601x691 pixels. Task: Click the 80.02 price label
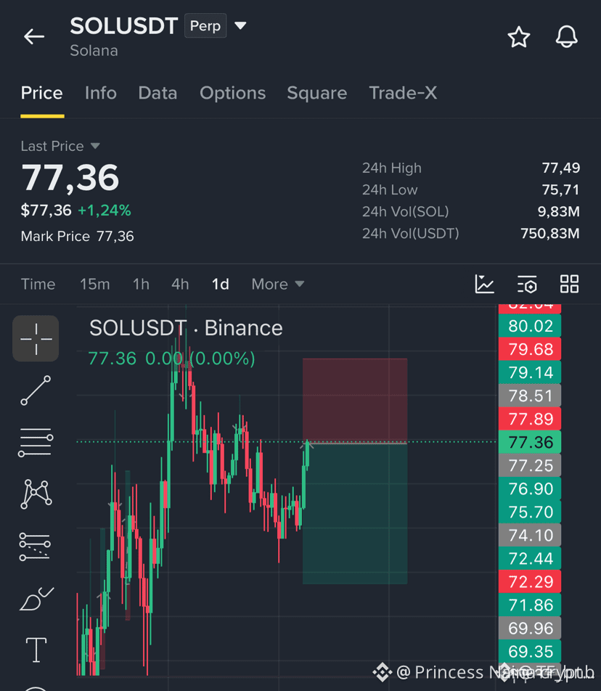(530, 326)
